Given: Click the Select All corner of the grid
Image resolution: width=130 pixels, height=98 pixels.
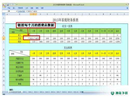Looking at the screenshot, I should [4, 14].
